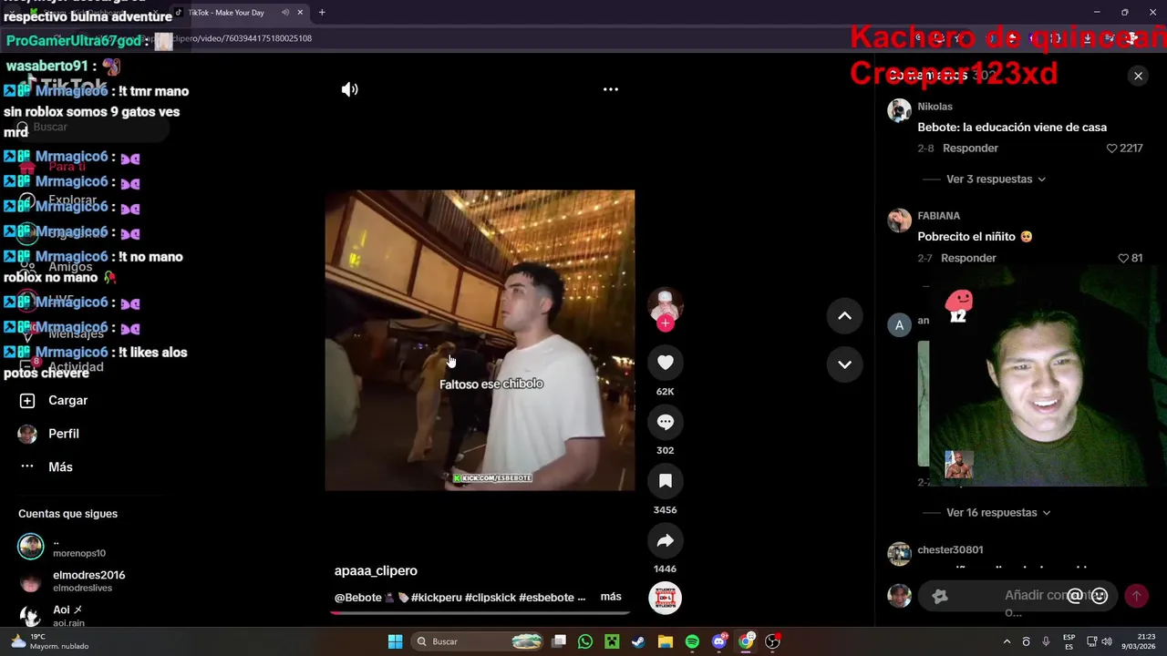Reply to Nikolas's comment

[x=970, y=149]
